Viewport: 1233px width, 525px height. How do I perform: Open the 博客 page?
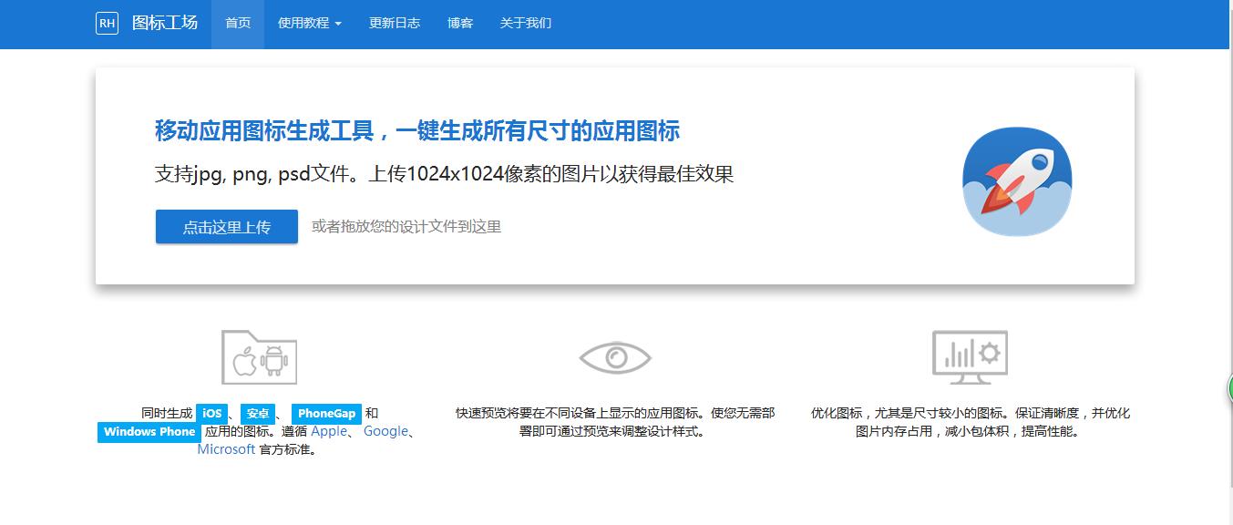tap(459, 23)
